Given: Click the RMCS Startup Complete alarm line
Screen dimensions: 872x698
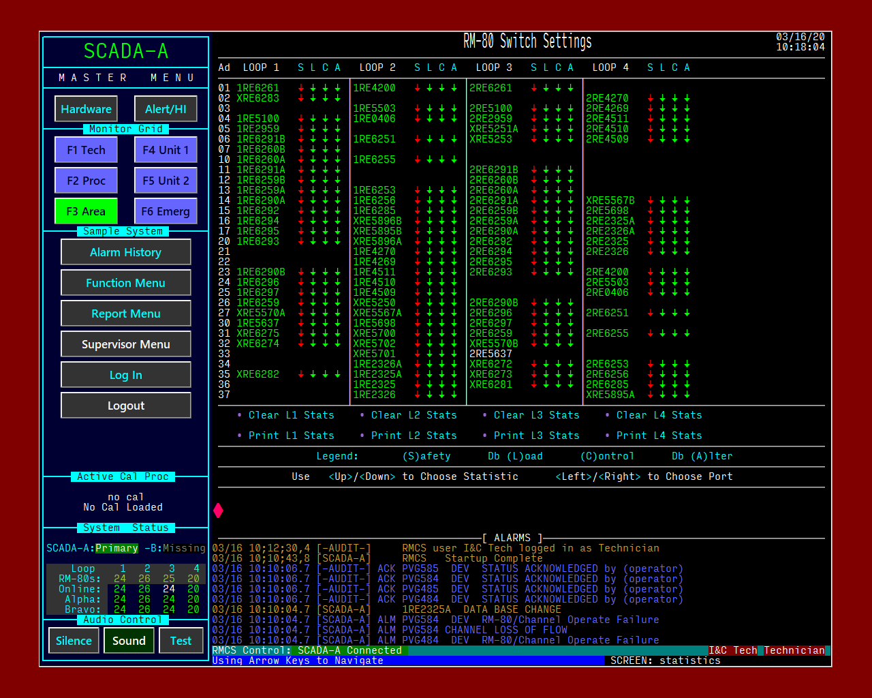Looking at the screenshot, I should pos(377,558).
